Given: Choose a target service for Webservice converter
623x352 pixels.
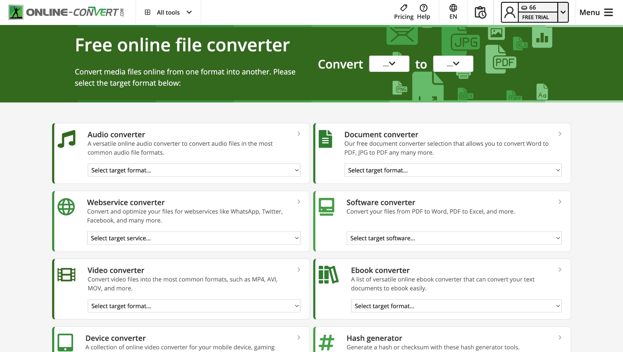Looking at the screenshot, I should (x=194, y=238).
